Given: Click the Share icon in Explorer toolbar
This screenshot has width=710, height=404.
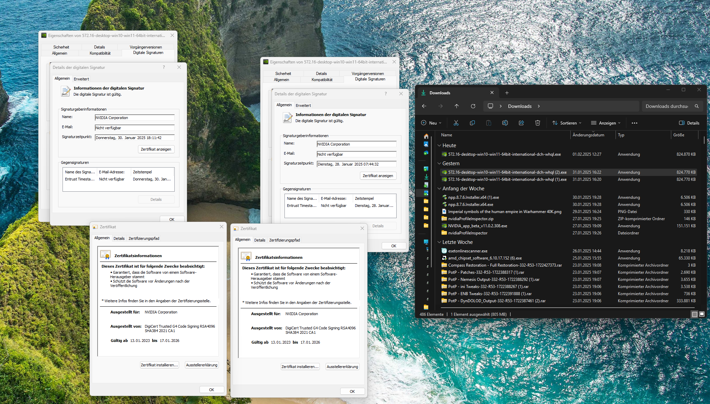Looking at the screenshot, I should (521, 123).
